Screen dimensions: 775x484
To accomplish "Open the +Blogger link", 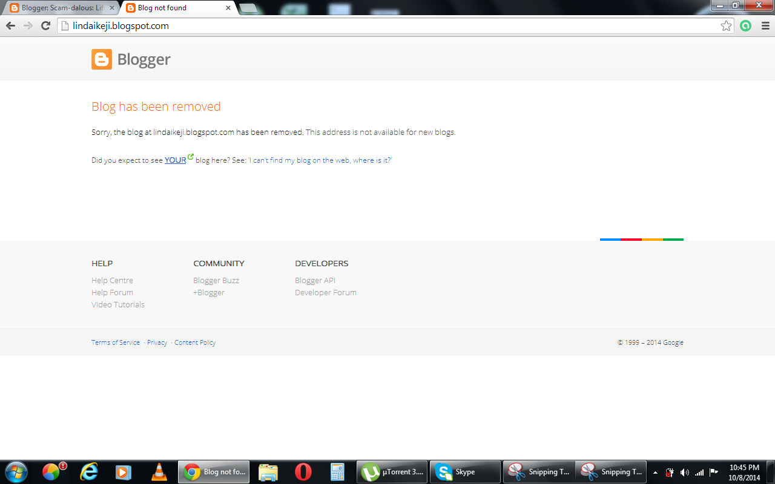I will tap(209, 292).
